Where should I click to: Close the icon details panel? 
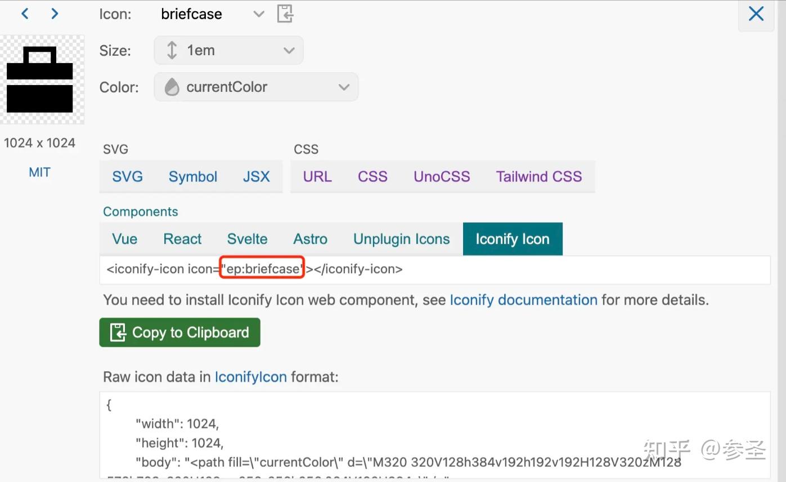coord(756,14)
